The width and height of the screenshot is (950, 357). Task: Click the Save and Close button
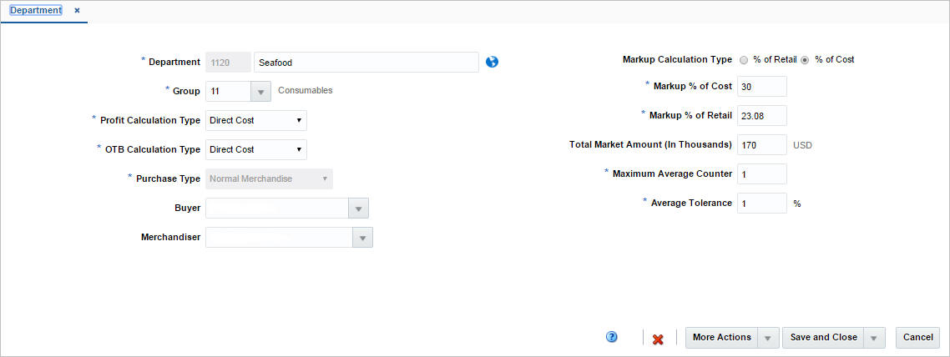click(x=823, y=338)
